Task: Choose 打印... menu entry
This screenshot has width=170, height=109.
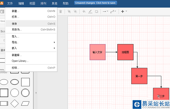Action: click(x=31, y=68)
